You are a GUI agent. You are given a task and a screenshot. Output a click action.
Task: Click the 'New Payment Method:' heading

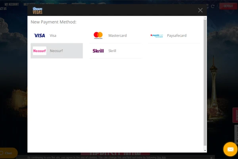pyautogui.click(x=54, y=22)
